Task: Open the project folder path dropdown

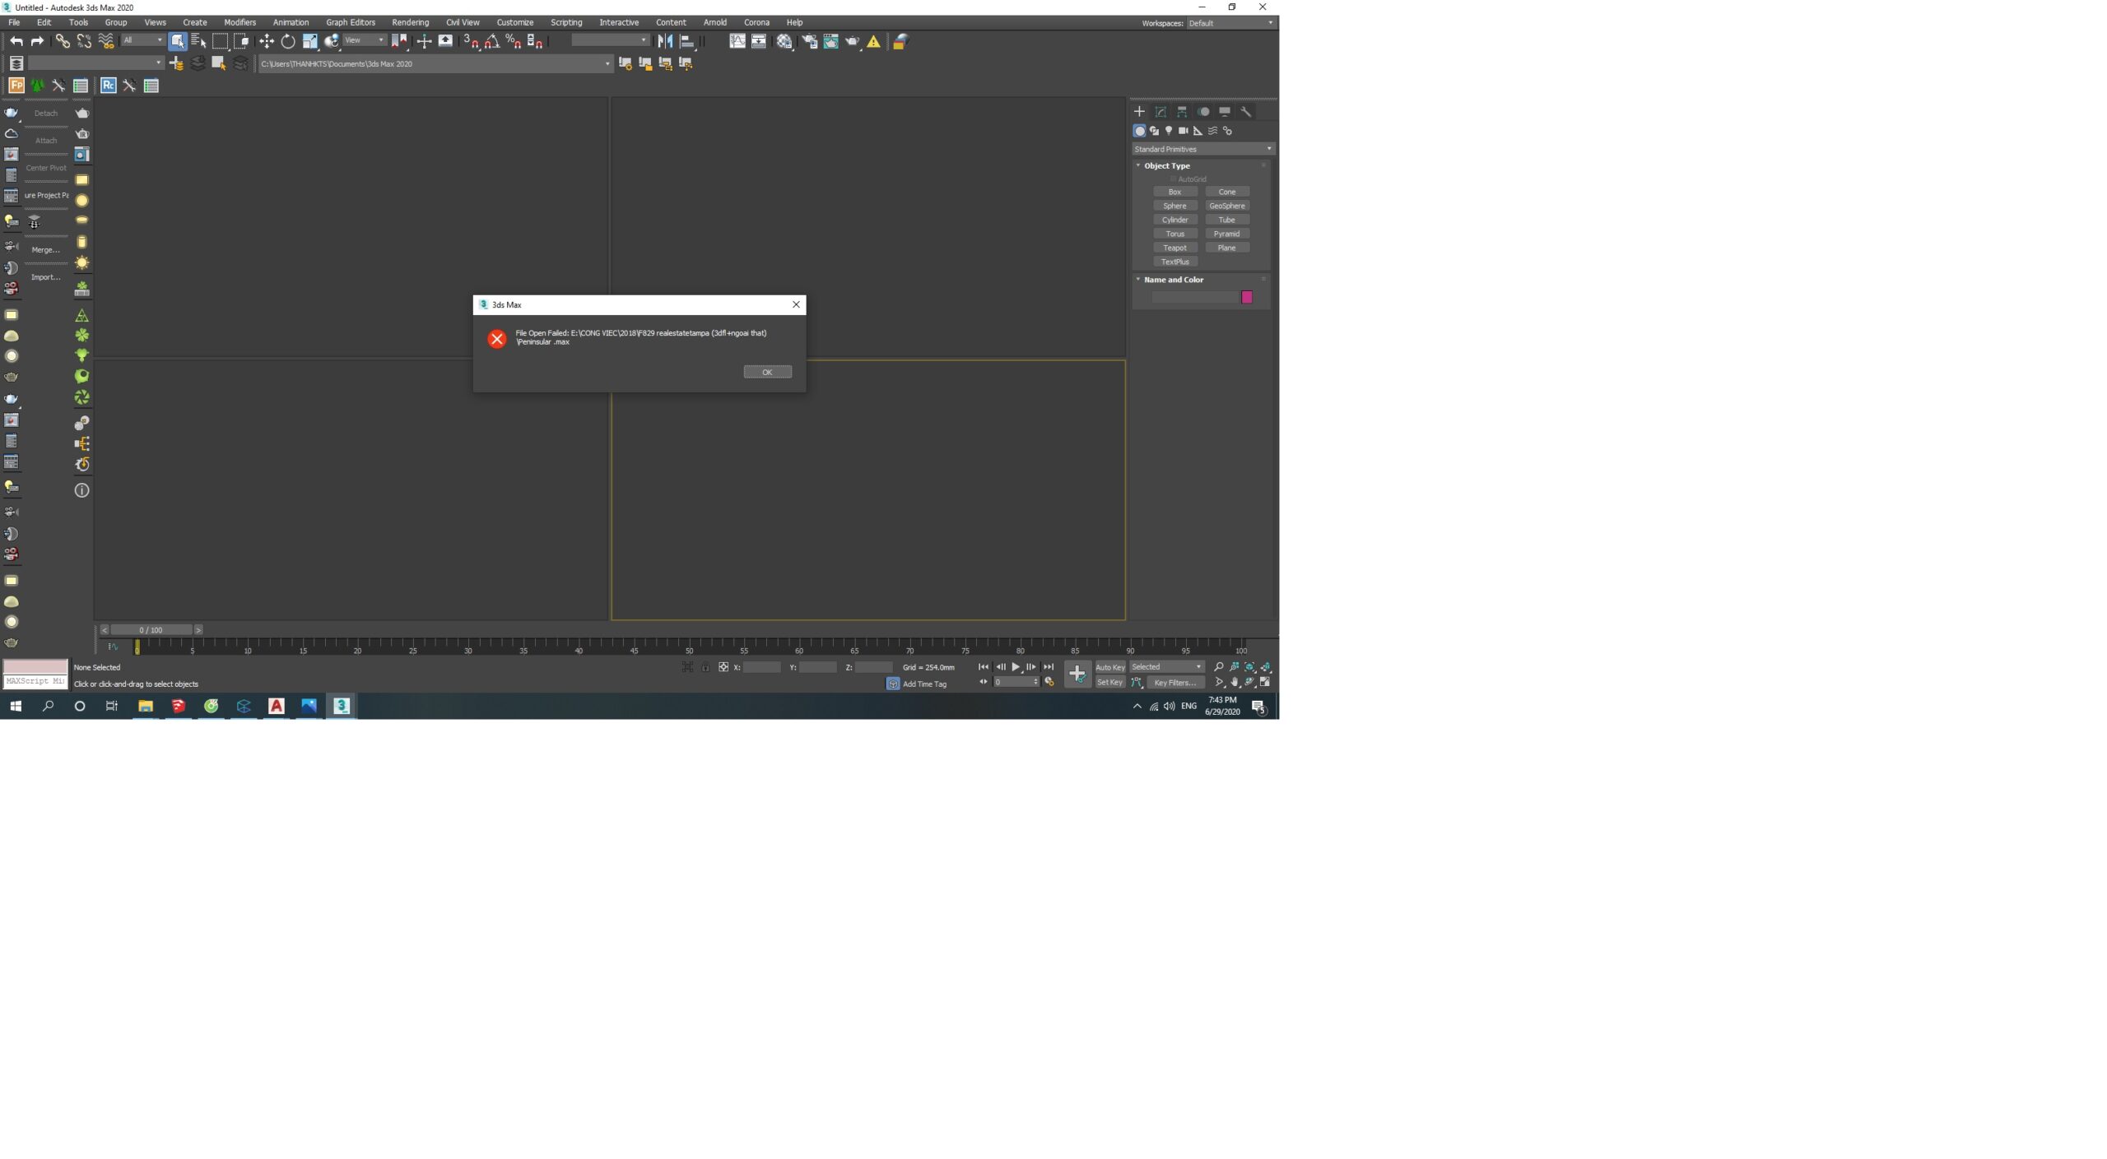Action: [607, 63]
